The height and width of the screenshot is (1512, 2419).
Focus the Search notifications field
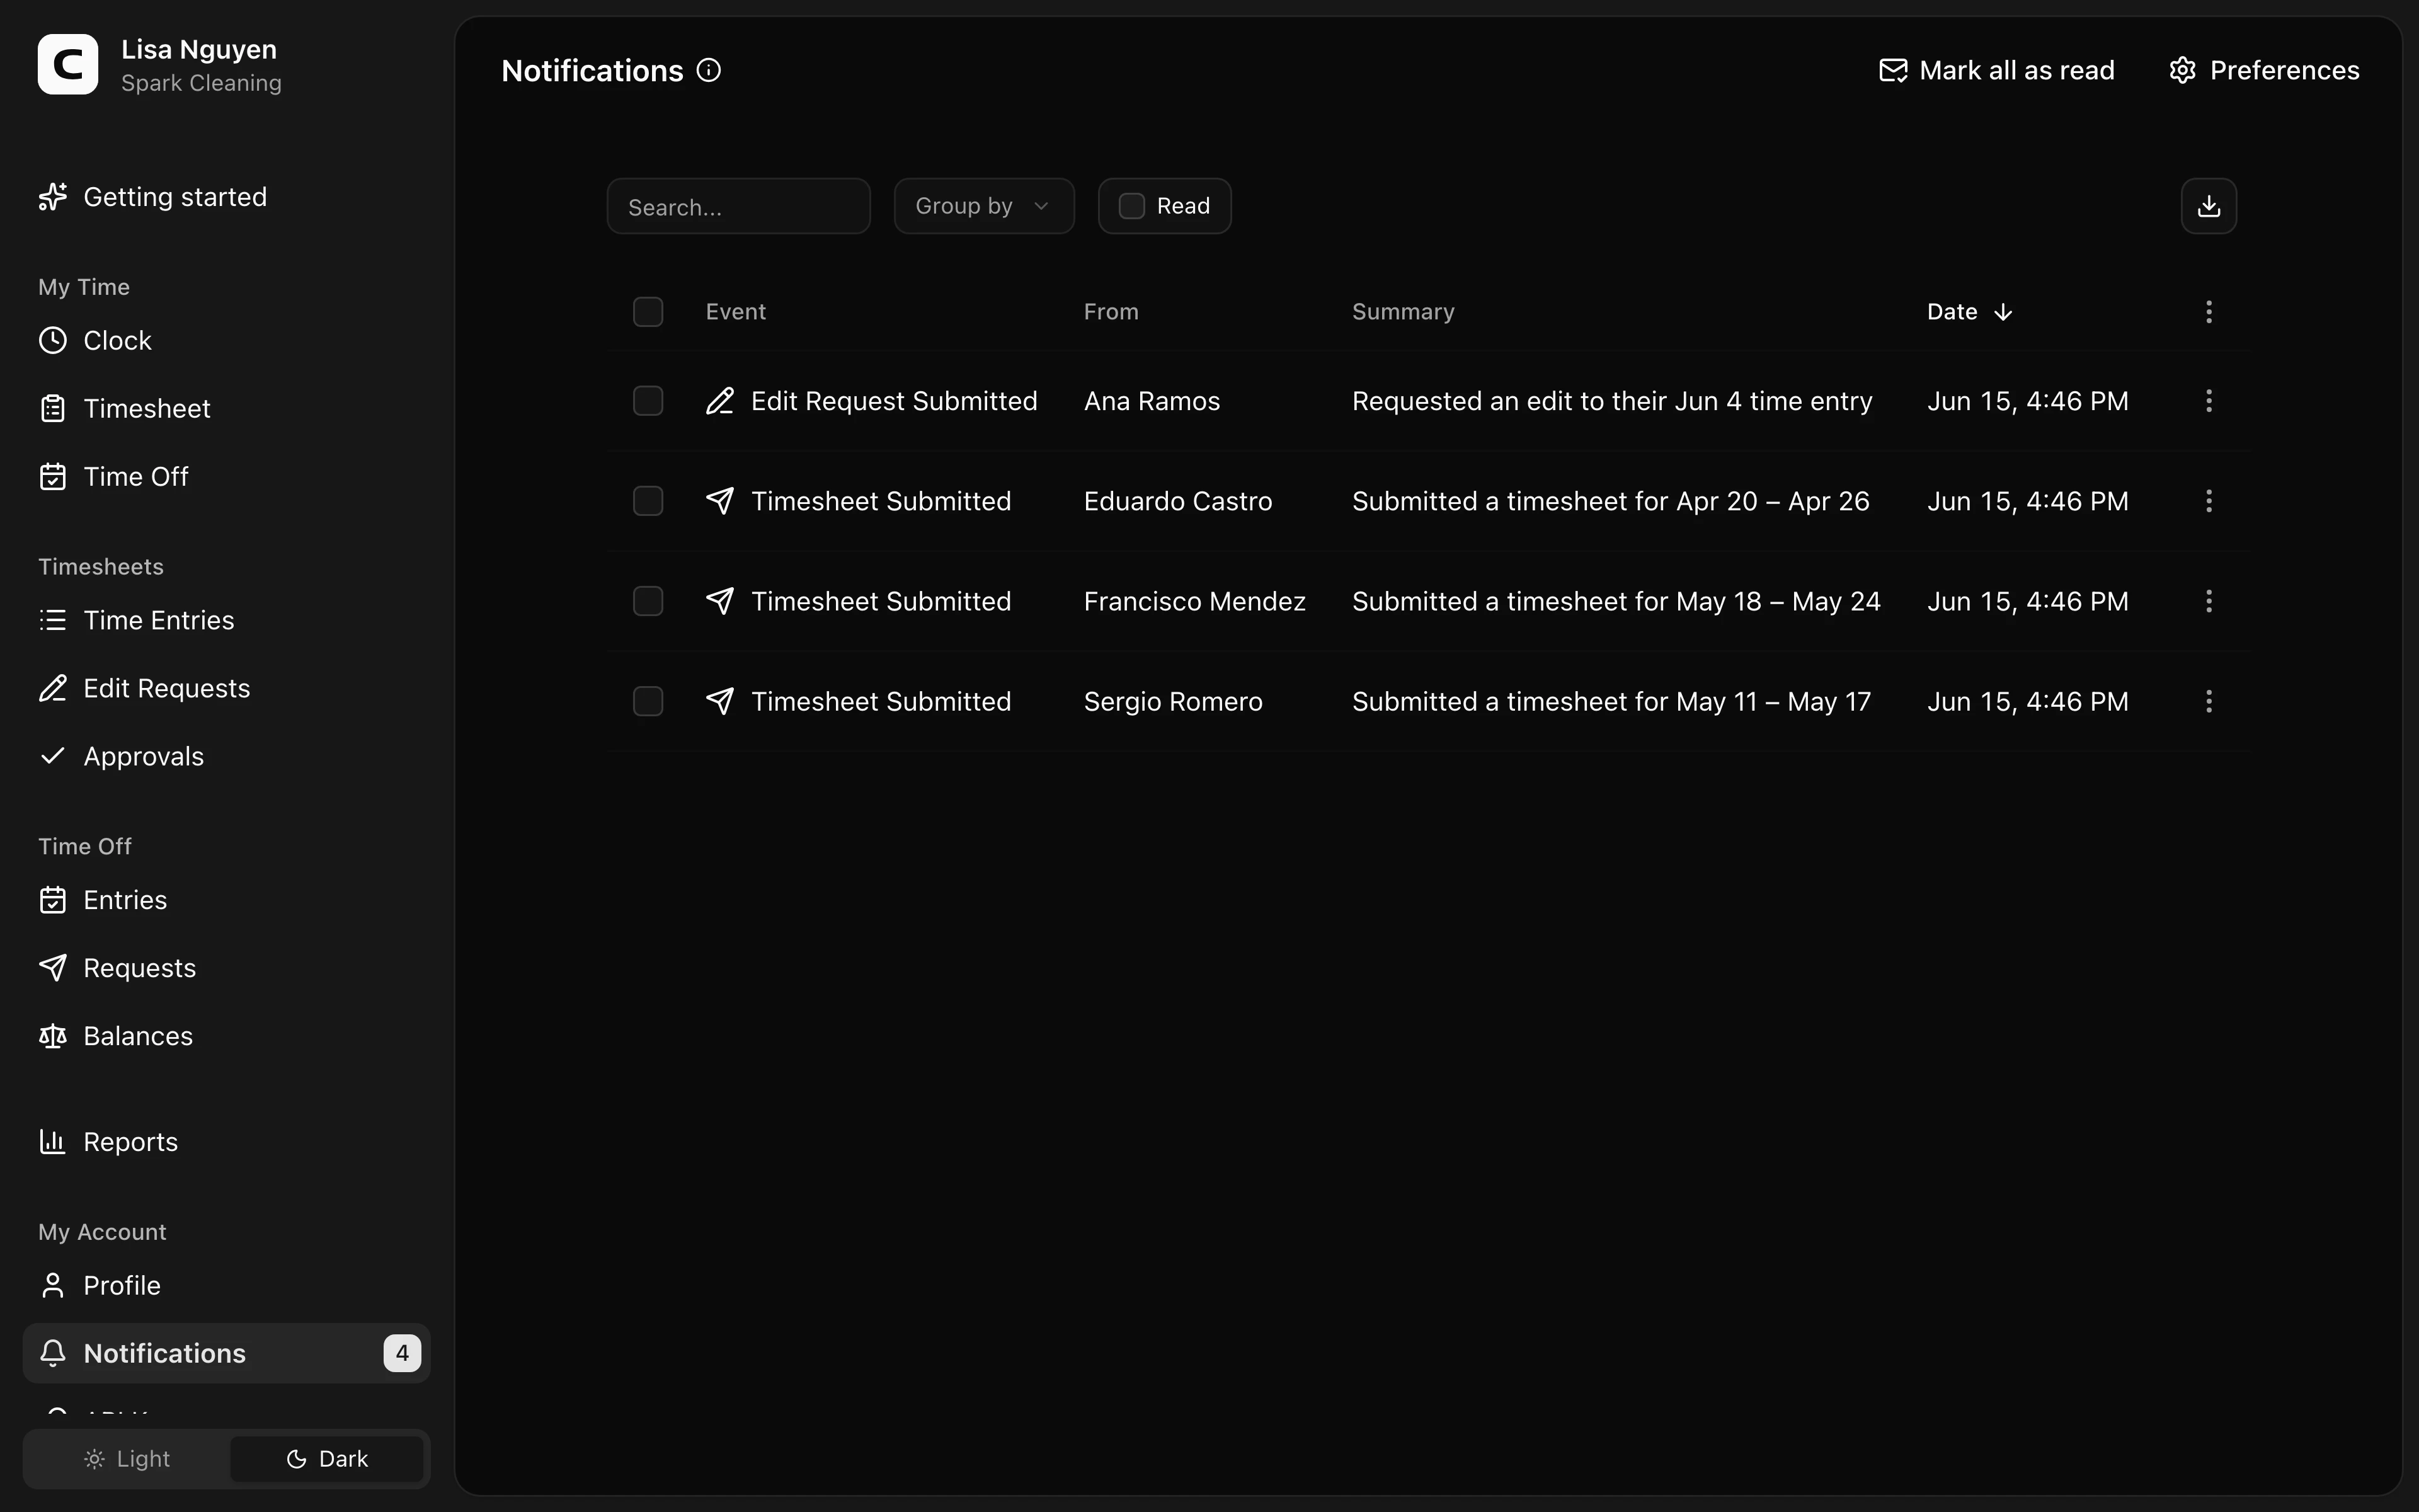(738, 206)
